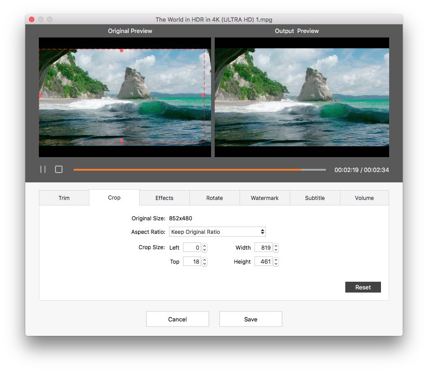Screen dimensions: 428x372
Task: Click the Original Preview heading
Action: [130, 31]
